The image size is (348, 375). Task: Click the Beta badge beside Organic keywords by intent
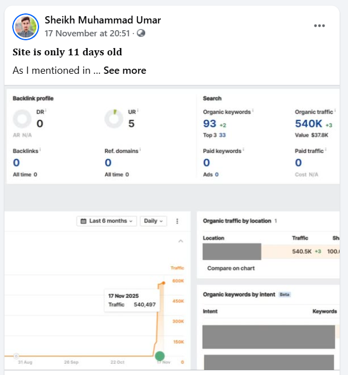click(x=284, y=295)
